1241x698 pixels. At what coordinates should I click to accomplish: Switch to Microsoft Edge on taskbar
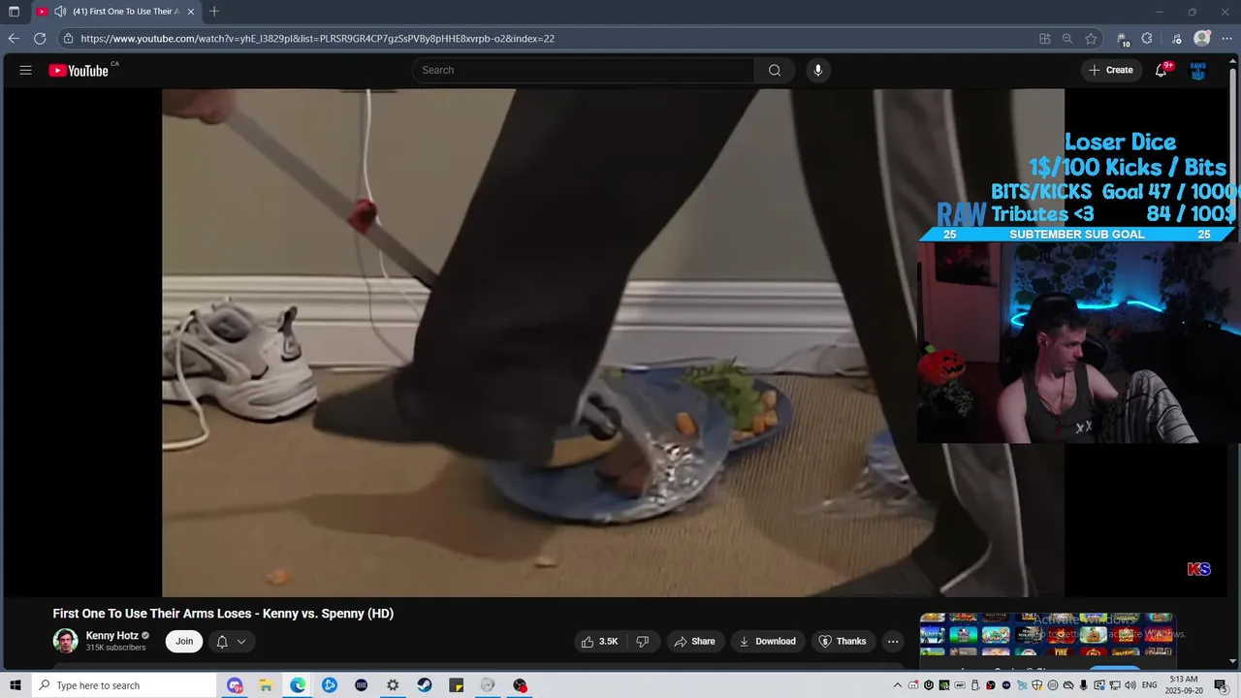click(298, 685)
